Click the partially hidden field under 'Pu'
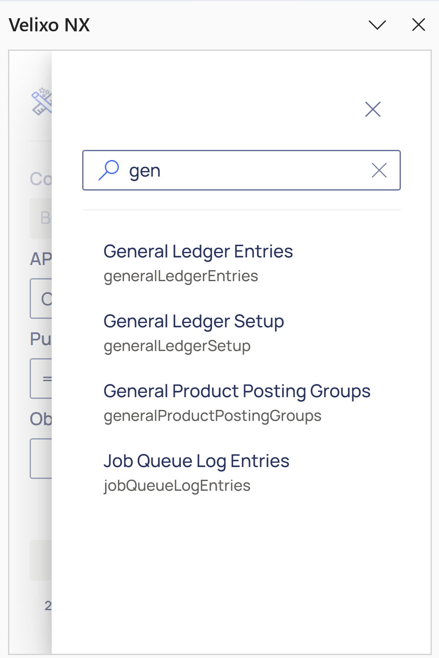The image size is (439, 658). click(x=41, y=379)
